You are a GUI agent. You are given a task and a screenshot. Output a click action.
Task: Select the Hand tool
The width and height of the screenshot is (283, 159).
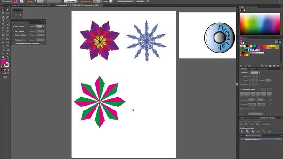click(3, 57)
